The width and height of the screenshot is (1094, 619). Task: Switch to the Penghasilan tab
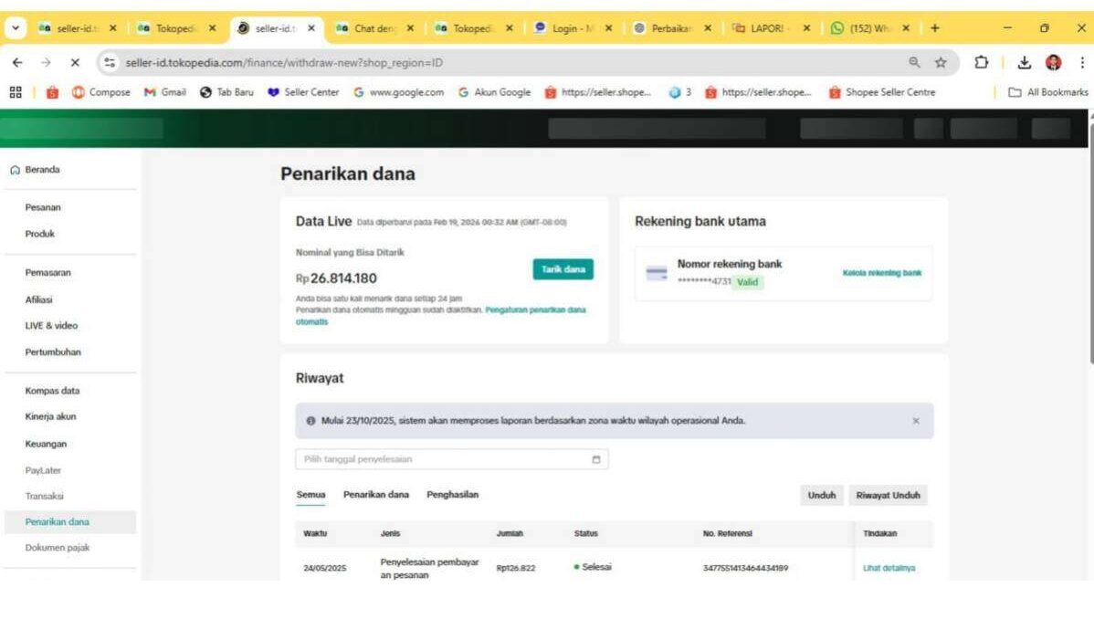coord(452,495)
